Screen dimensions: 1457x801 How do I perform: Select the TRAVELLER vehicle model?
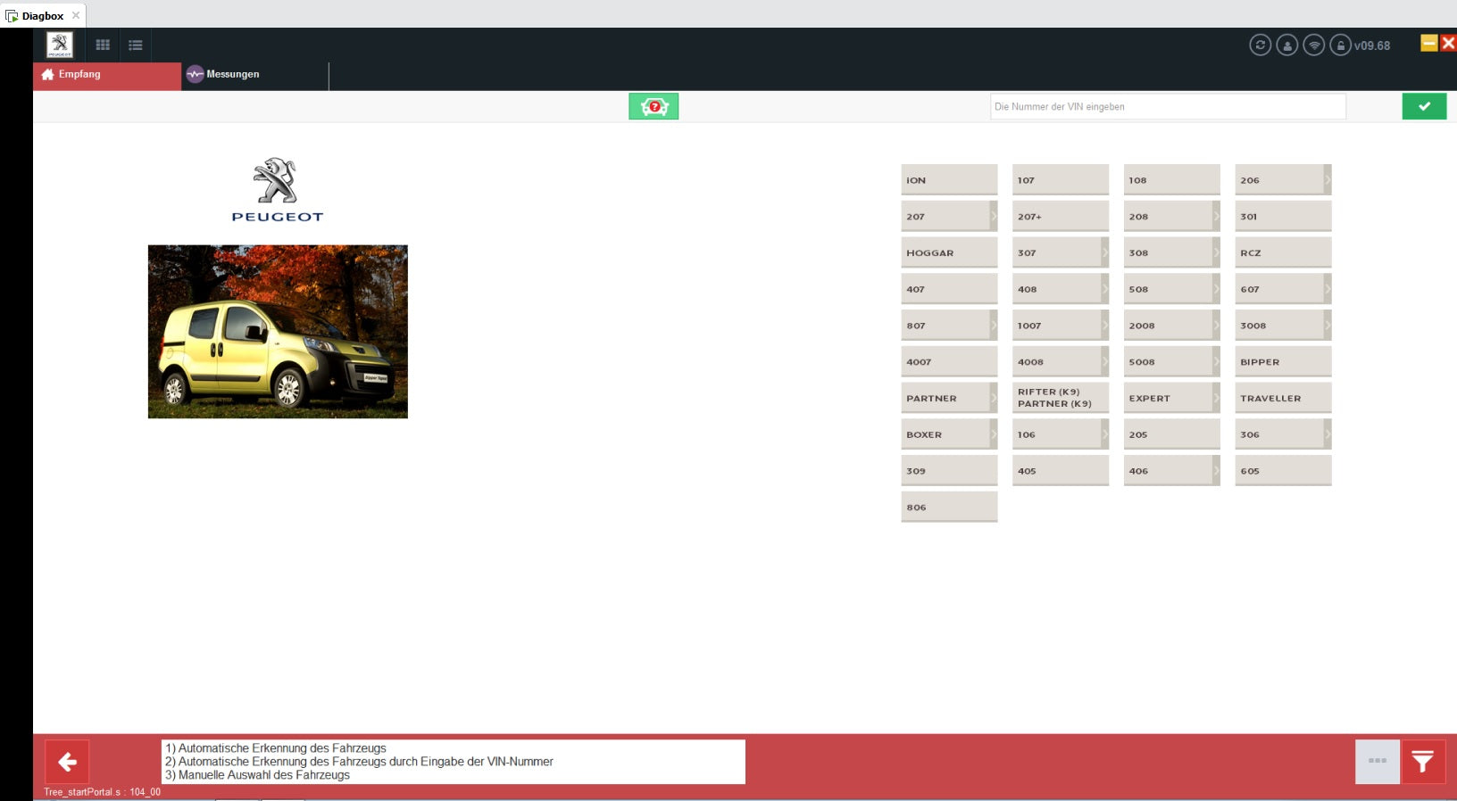(1282, 399)
